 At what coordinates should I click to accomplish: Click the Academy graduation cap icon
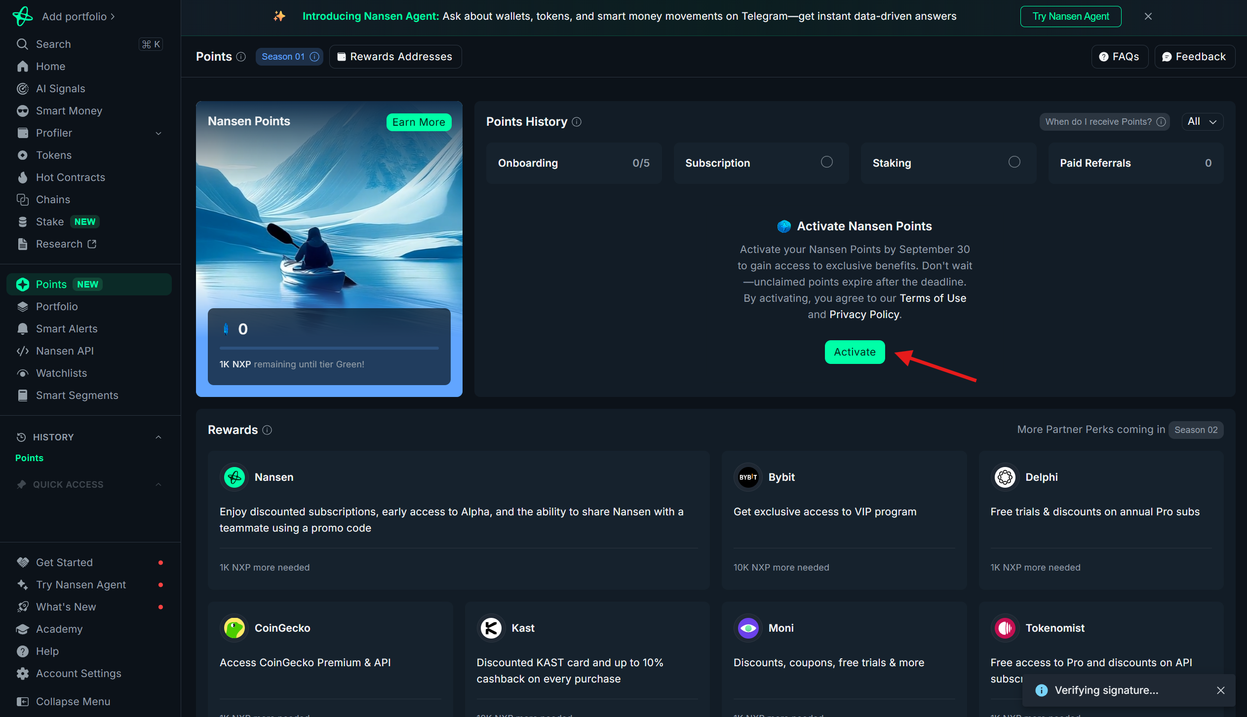(x=22, y=629)
